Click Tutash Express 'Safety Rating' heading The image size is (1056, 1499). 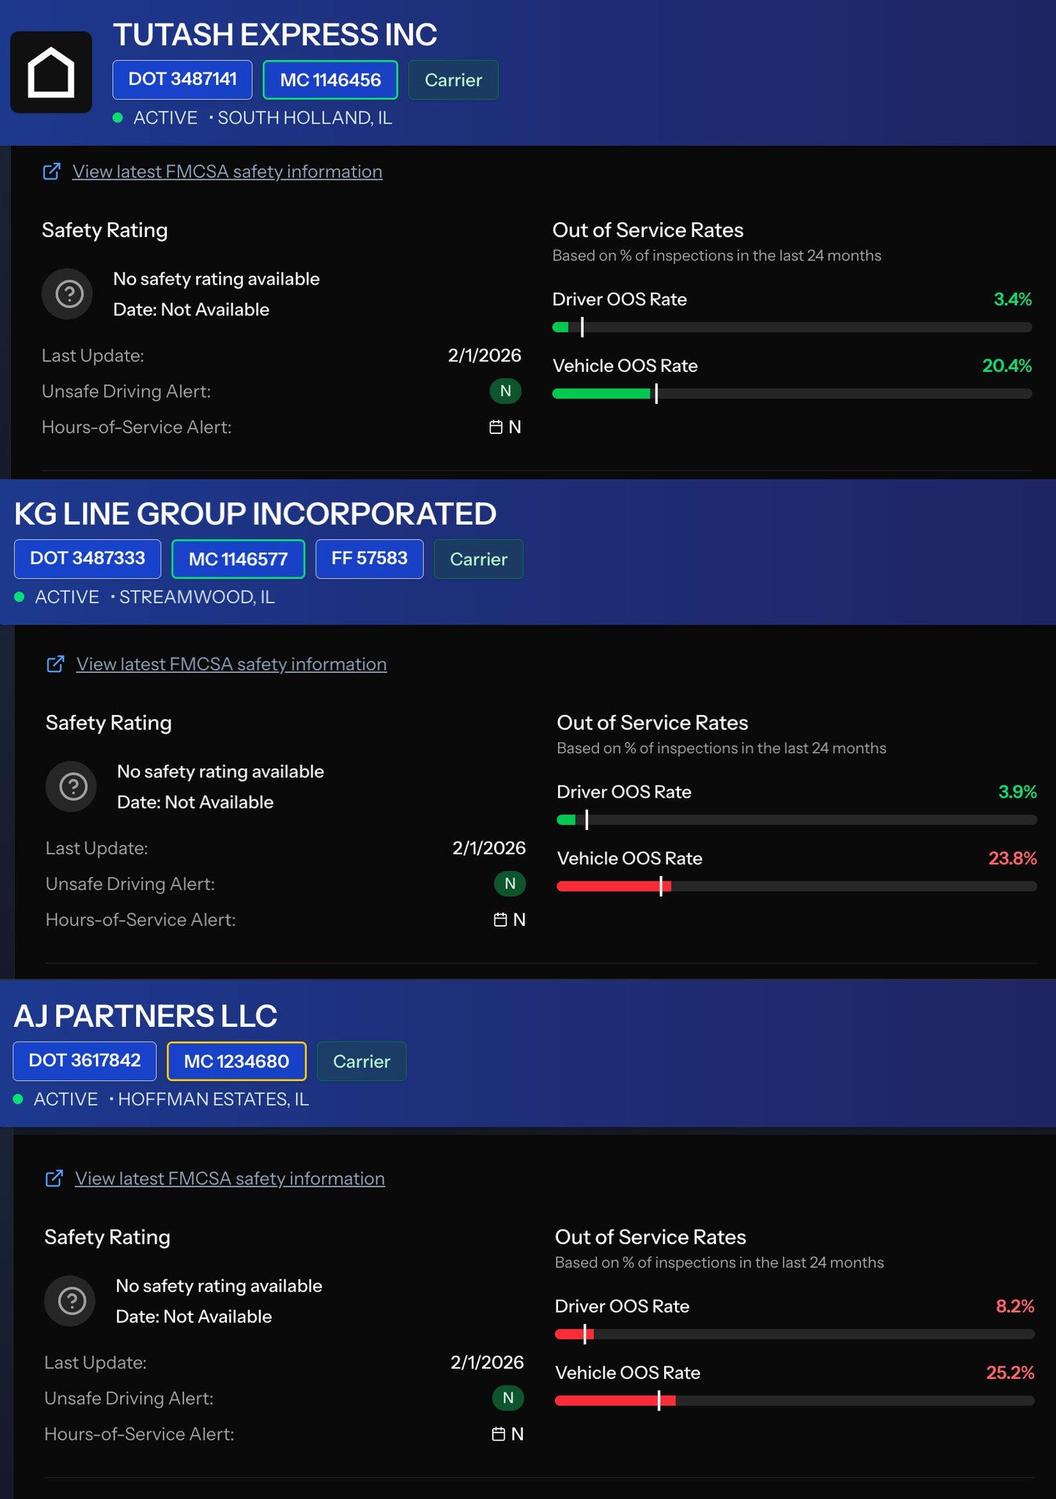(105, 231)
